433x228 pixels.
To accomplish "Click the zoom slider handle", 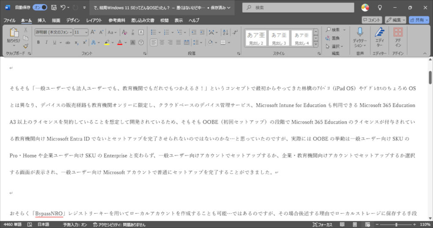I will [396, 225].
